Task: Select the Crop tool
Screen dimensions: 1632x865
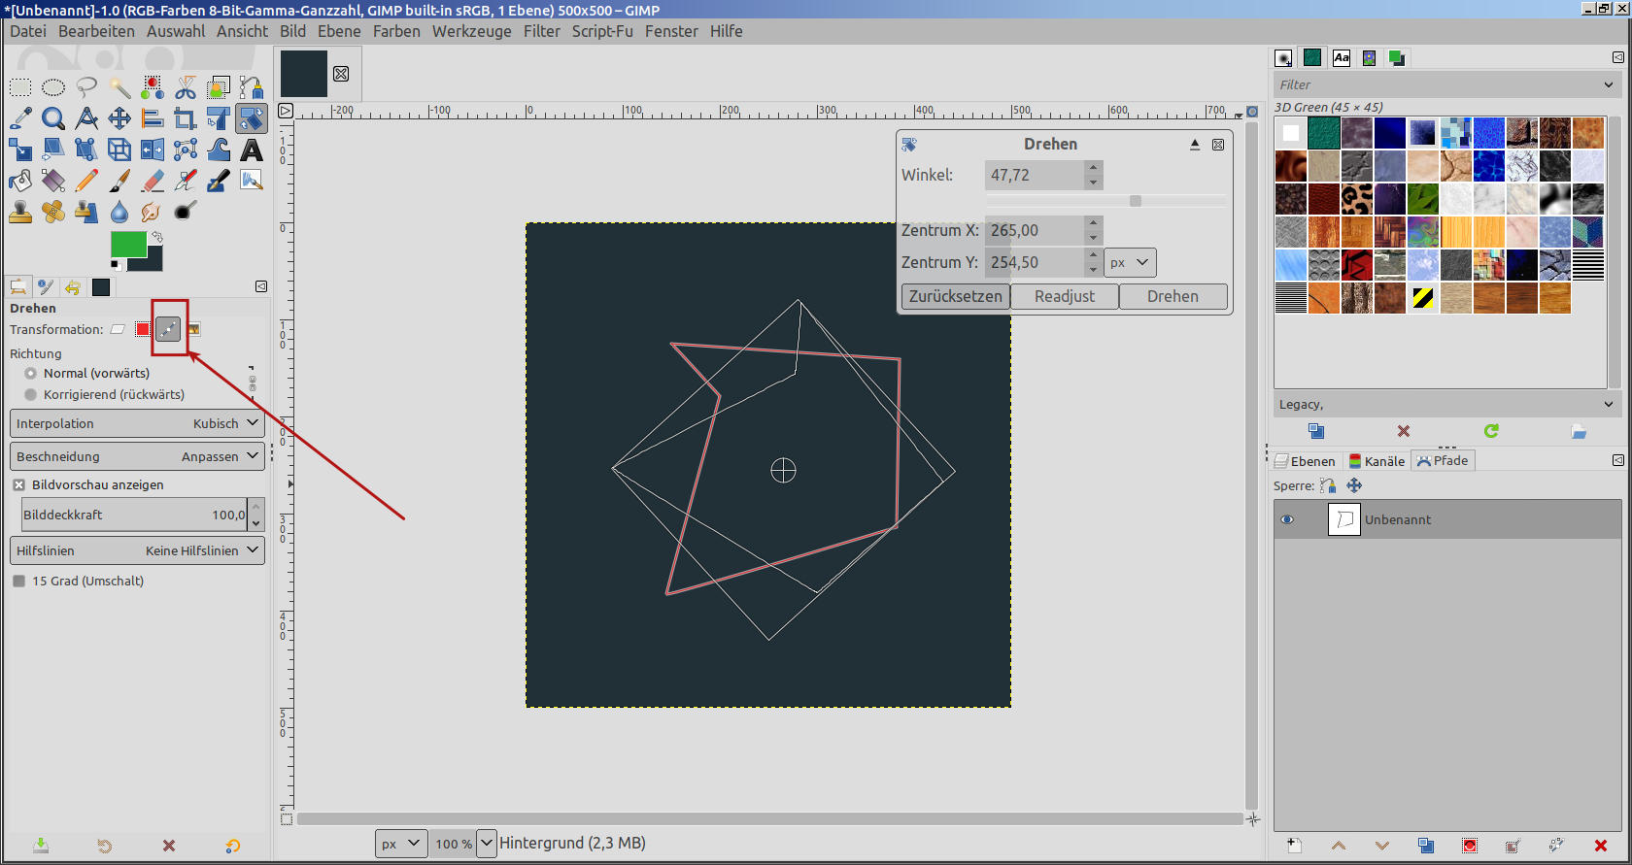Action: (185, 118)
